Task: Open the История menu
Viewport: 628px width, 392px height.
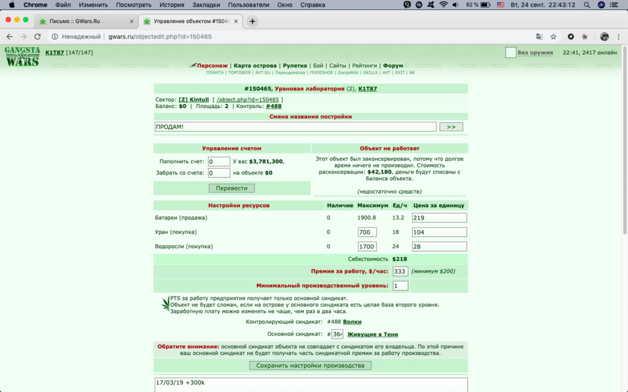Action: point(172,5)
